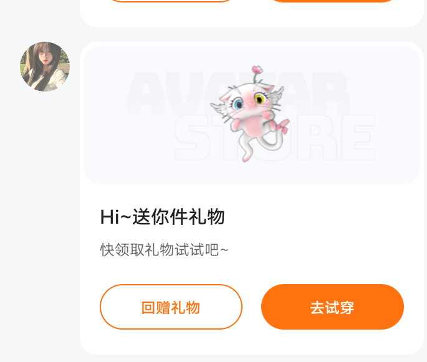Tap the previous message card above

pyautogui.click(x=252, y=14)
